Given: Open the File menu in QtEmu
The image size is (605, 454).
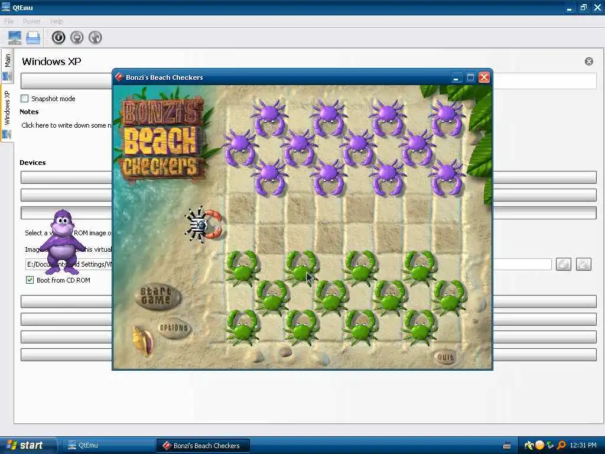Looking at the screenshot, I should 9,21.
